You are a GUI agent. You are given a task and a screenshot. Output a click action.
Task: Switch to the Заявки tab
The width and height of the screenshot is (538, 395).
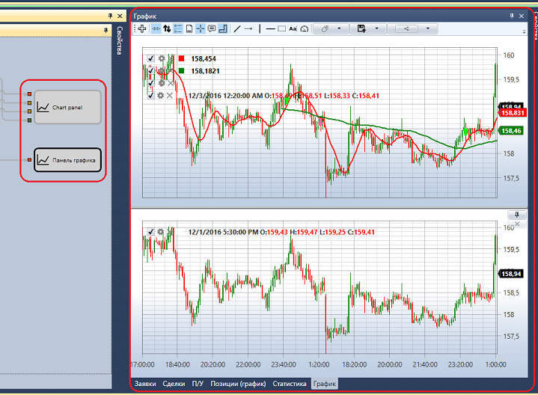click(145, 384)
